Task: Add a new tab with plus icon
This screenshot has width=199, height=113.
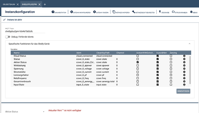Action: point(45,4)
